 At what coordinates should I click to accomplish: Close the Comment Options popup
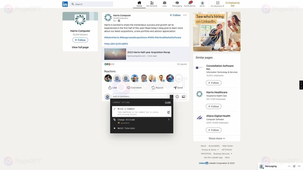click(x=168, y=102)
